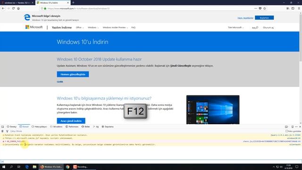Open the browser home page icon
Screen dimensions: 302x170
pos(18,8)
